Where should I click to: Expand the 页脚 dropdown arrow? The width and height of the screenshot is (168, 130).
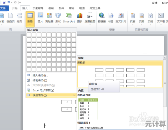(x=141, y=25)
